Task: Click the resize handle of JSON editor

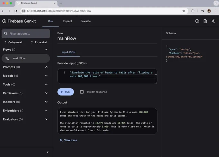Action: tap(156, 83)
